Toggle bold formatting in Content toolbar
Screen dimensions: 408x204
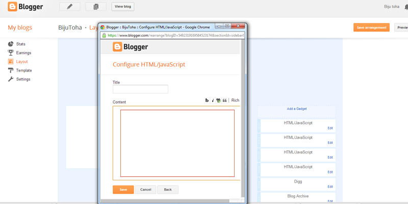pyautogui.click(x=207, y=100)
